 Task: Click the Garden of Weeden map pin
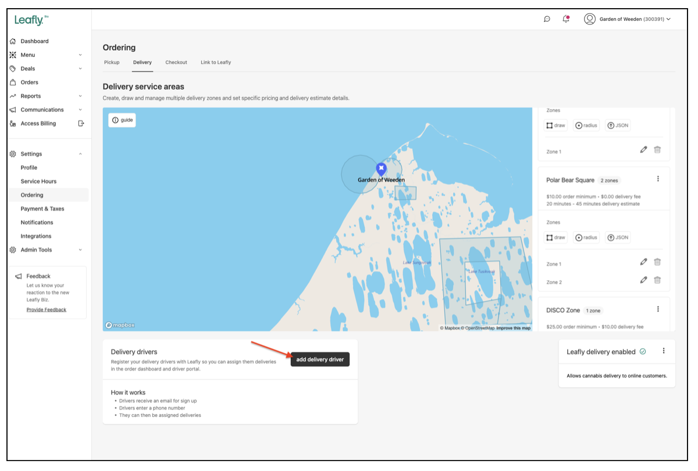point(381,169)
